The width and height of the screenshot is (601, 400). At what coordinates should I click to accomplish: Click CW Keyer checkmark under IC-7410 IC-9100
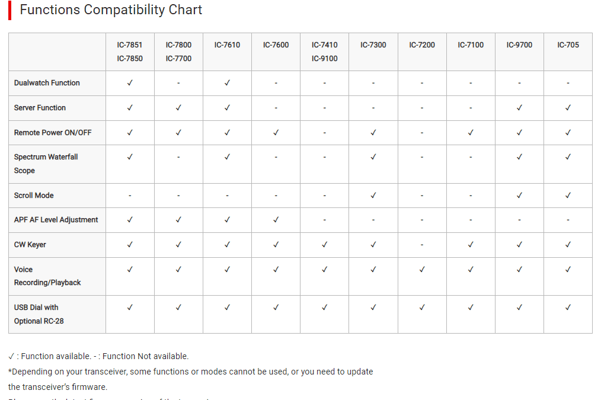point(325,245)
